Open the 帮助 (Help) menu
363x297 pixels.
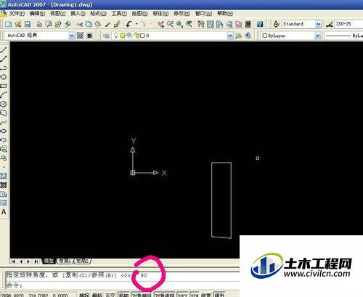225,14
